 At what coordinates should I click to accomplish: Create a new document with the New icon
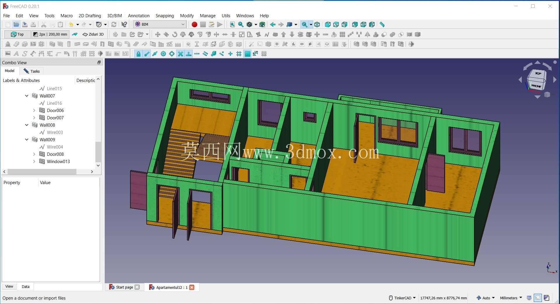pyautogui.click(x=8, y=25)
